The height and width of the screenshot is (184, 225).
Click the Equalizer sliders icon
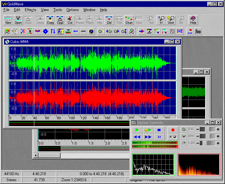point(172,31)
